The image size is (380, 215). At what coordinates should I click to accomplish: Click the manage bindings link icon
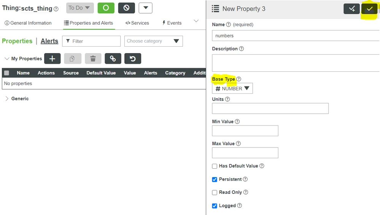[x=113, y=59]
